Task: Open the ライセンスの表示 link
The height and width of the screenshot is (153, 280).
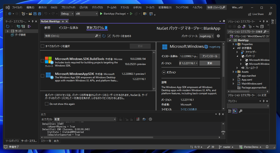Action: tap(189, 109)
